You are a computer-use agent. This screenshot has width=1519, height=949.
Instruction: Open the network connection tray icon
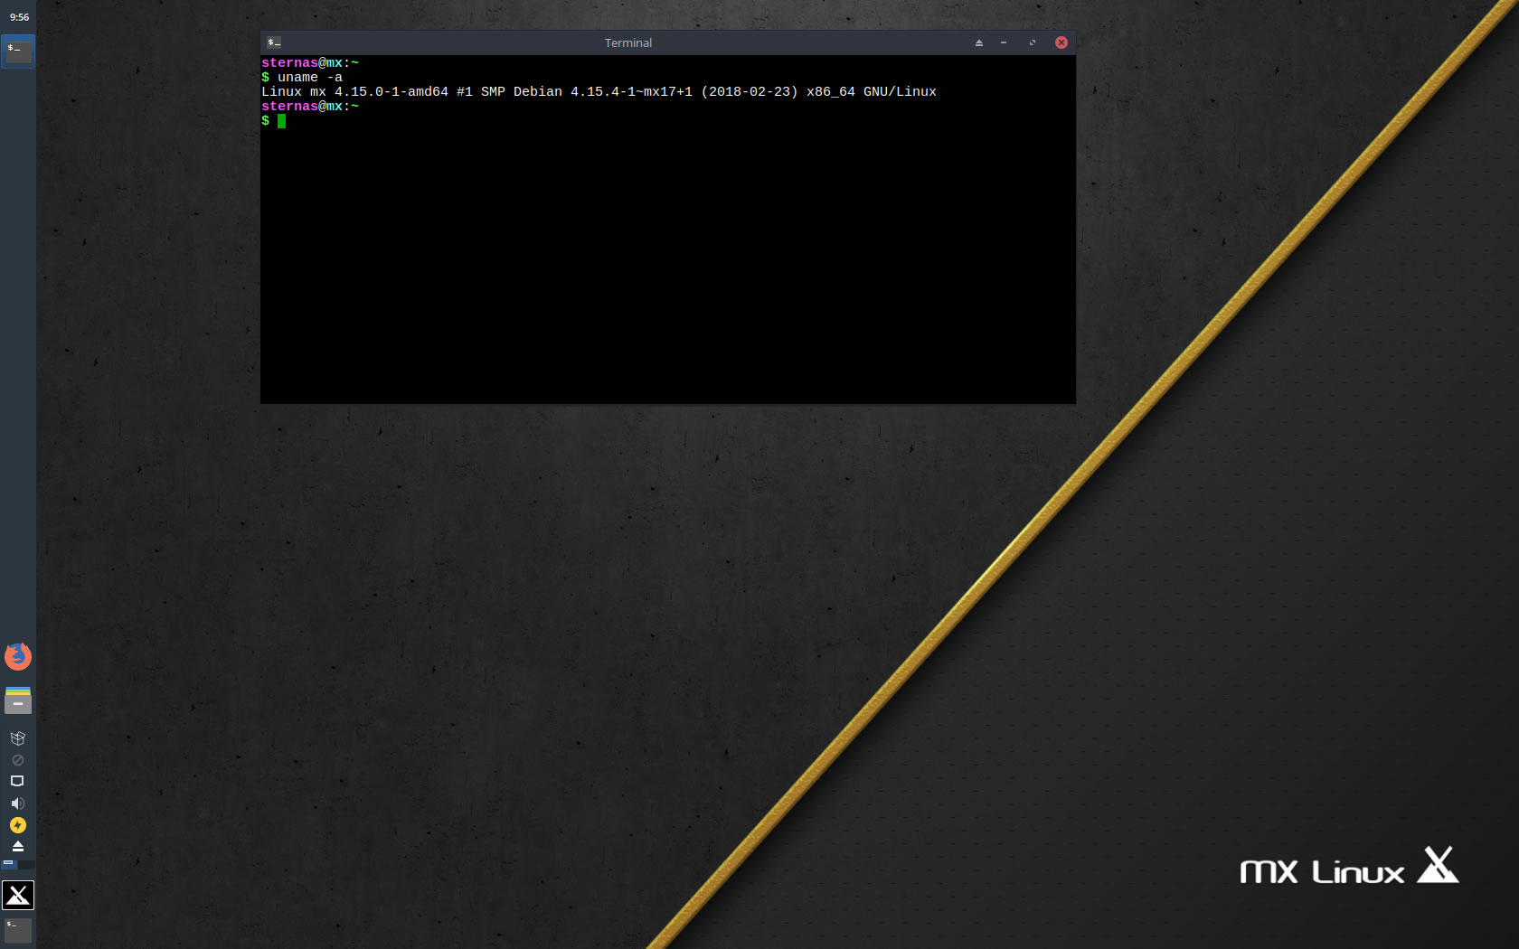point(17,781)
